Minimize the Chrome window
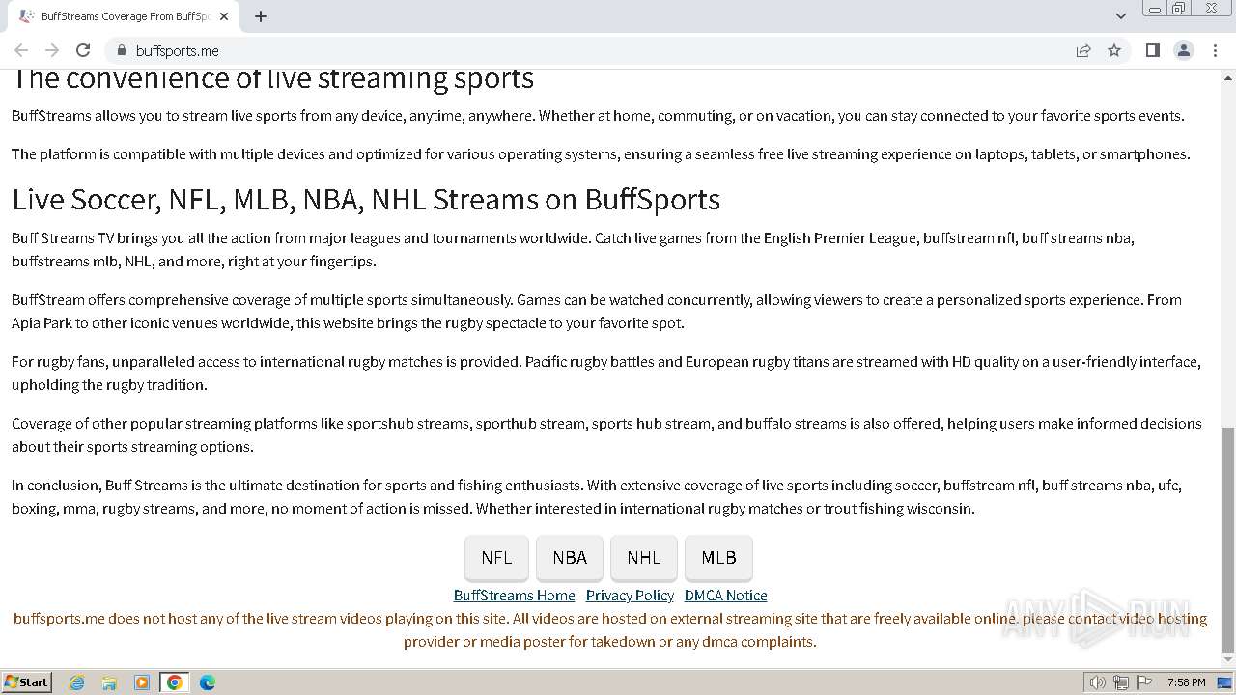1236x695 pixels. pyautogui.click(x=1153, y=9)
